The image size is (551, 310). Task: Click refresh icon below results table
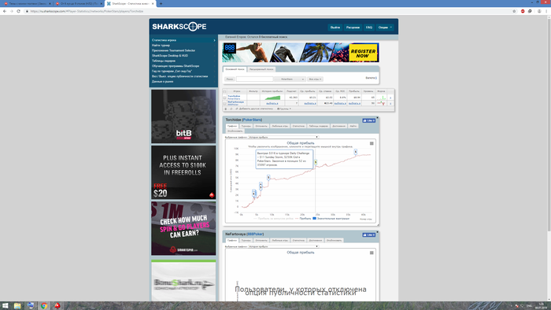tap(231, 109)
